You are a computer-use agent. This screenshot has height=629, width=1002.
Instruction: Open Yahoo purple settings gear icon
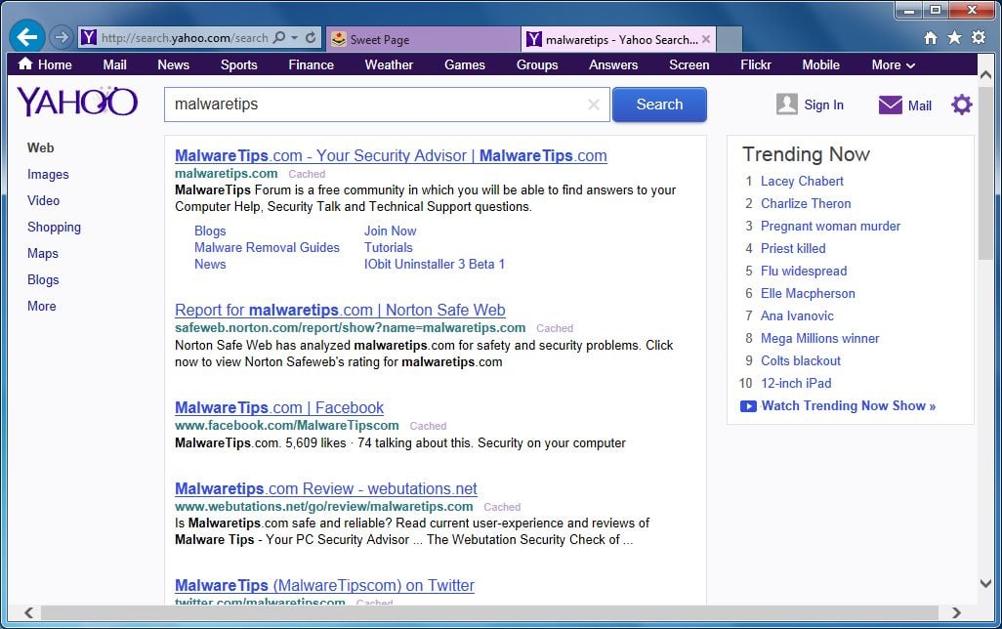(961, 105)
